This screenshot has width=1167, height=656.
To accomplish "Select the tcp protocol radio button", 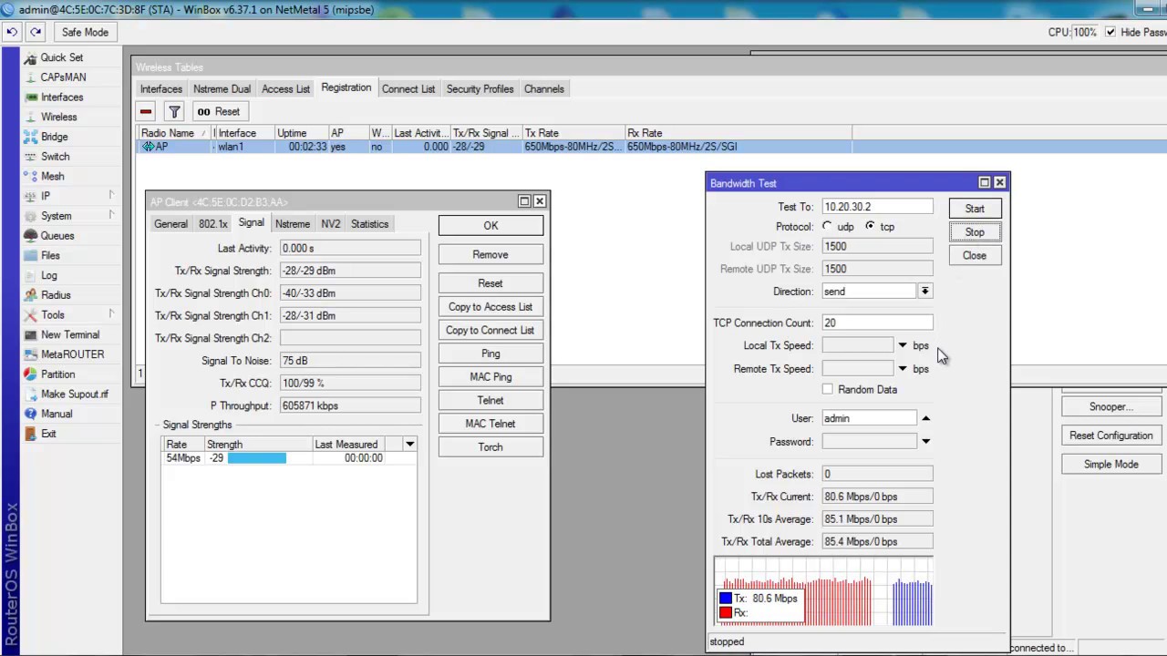I will tap(871, 226).
